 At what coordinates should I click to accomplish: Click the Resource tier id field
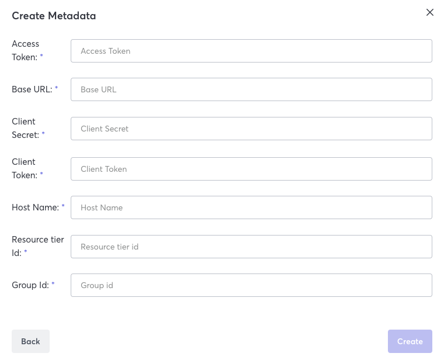pos(251,247)
